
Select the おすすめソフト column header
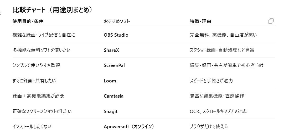pyautogui.click(x=117, y=21)
